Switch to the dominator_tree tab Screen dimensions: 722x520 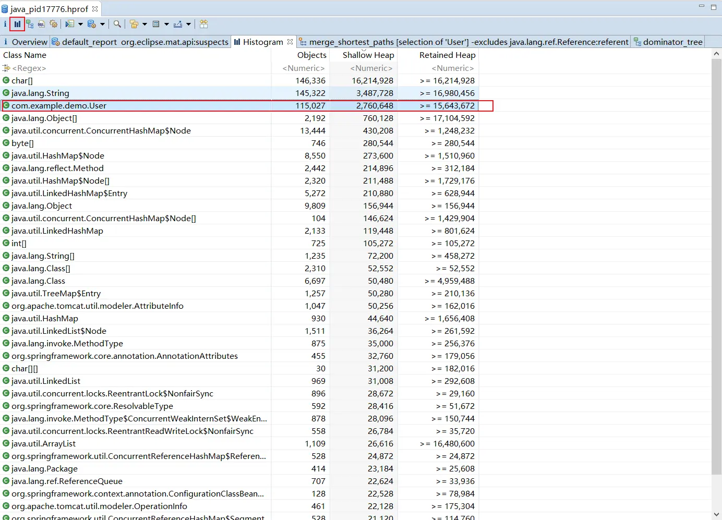pos(668,42)
